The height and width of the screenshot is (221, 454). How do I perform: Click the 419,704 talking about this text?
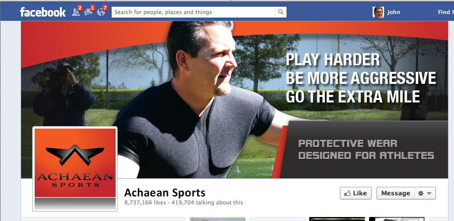click(x=207, y=202)
